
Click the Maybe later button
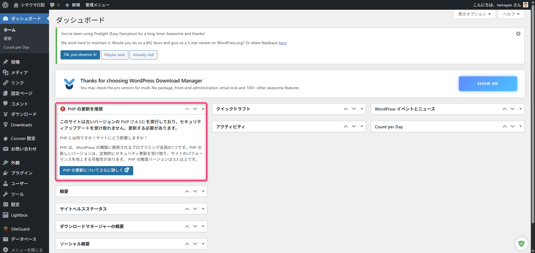pos(115,55)
